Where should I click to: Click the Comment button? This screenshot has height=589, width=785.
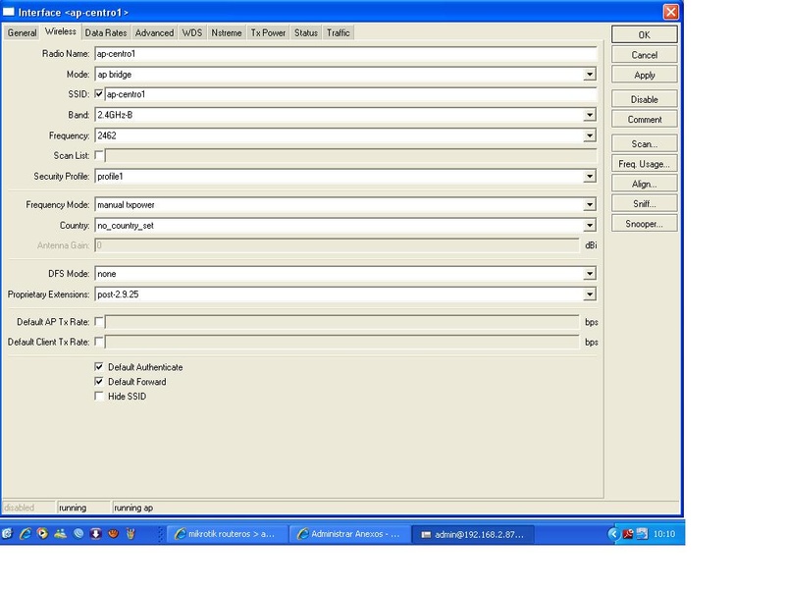[x=645, y=119]
